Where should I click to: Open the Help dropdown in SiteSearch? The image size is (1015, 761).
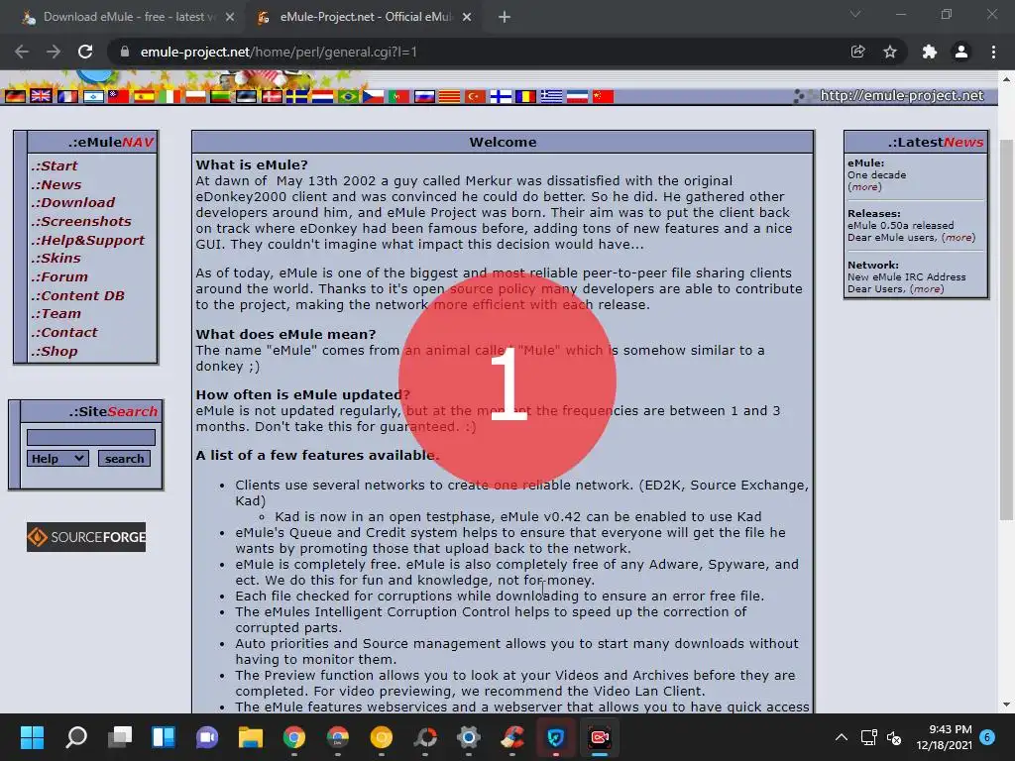coord(57,458)
